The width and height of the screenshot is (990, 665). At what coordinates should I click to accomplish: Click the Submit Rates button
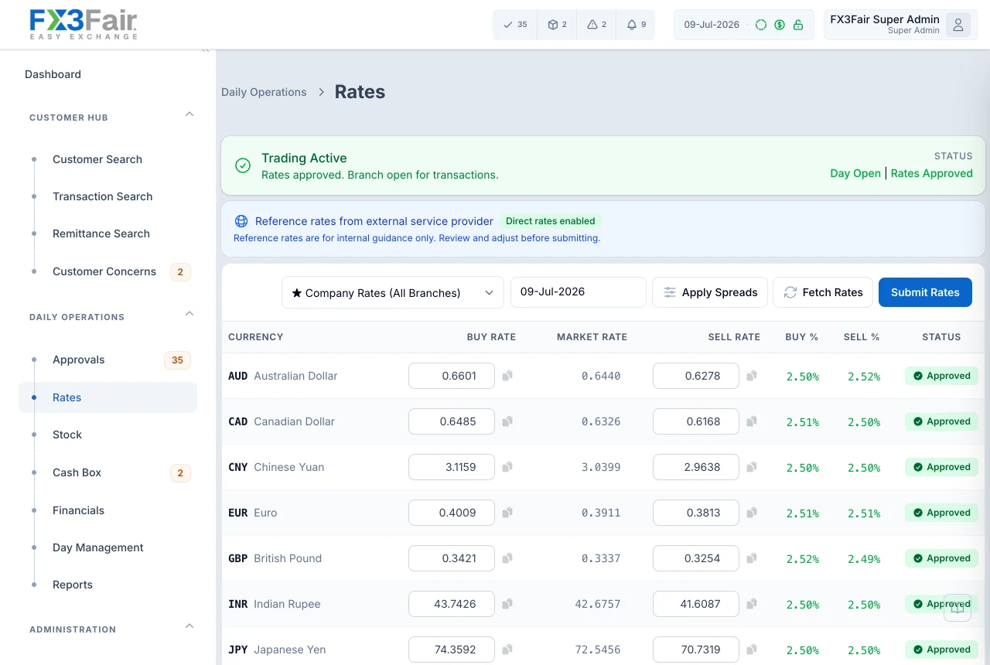(925, 292)
